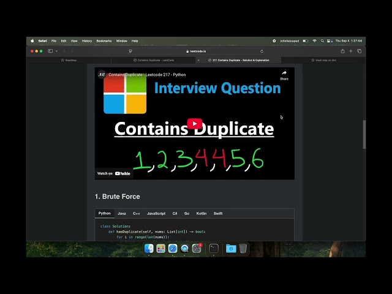Click the neetcode.io address field

coord(196,51)
